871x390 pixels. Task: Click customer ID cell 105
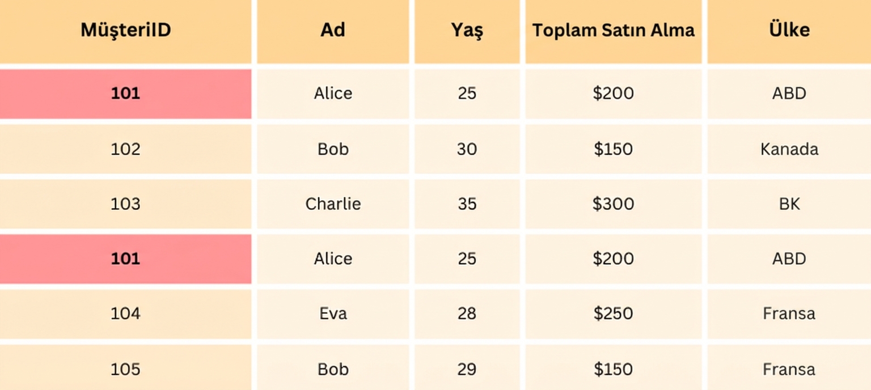point(125,369)
